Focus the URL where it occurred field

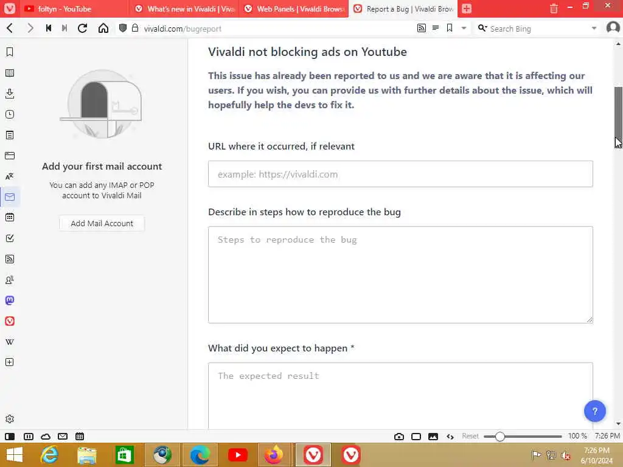tap(400, 174)
